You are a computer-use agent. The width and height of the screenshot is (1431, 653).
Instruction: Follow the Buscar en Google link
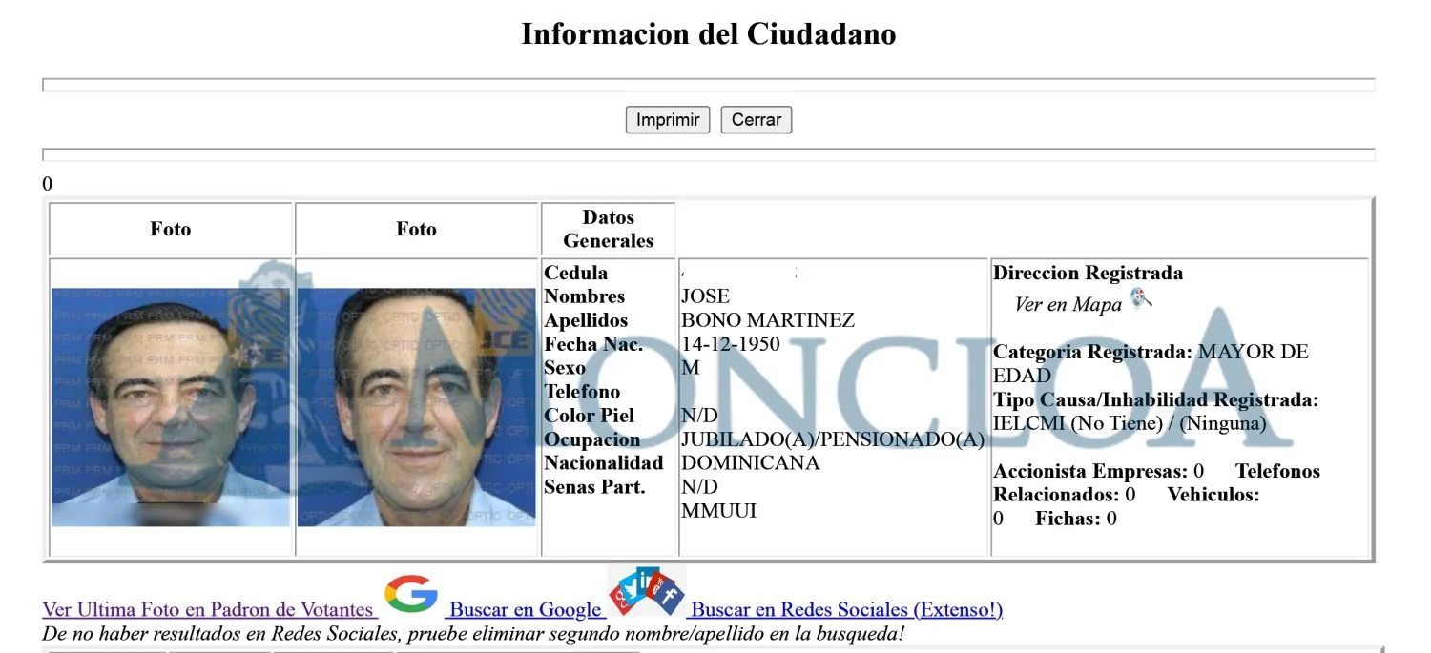[525, 610]
